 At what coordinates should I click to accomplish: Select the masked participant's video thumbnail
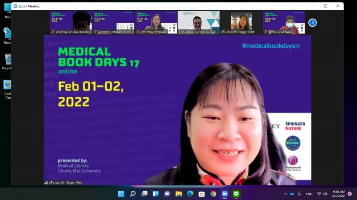(284, 23)
